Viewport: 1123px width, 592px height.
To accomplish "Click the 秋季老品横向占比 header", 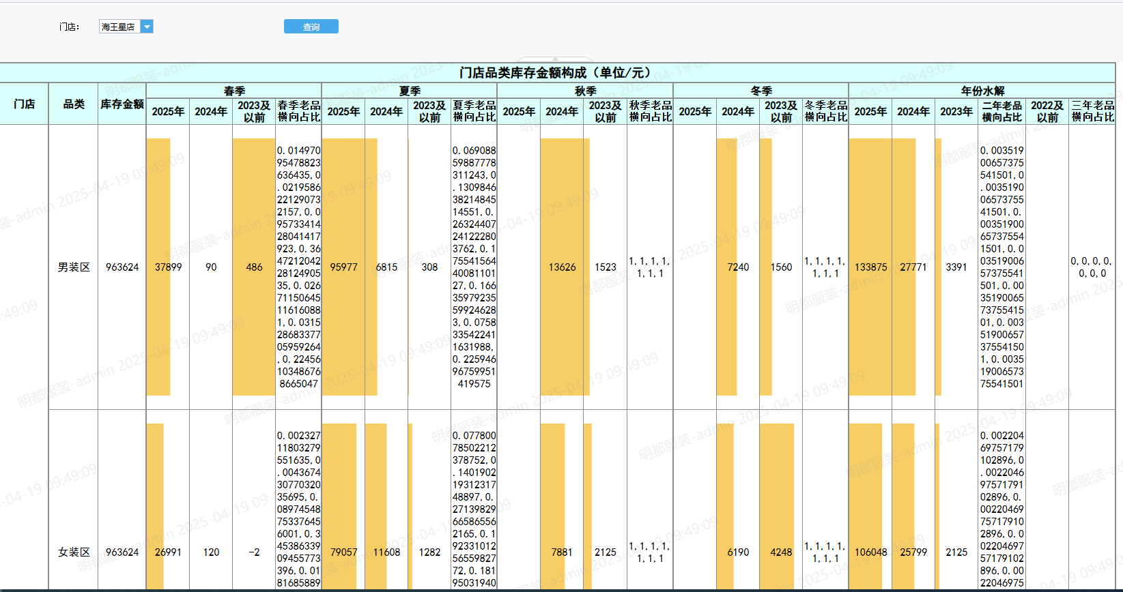I will 650,111.
